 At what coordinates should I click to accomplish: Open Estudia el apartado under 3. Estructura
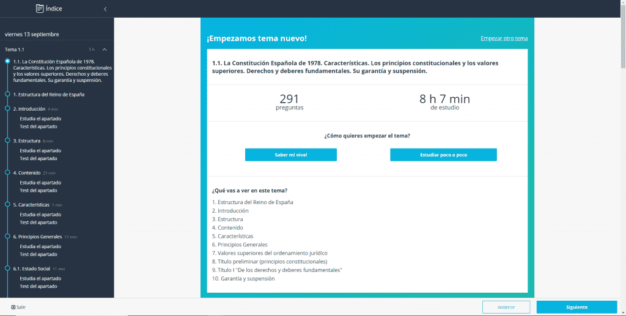pyautogui.click(x=40, y=150)
